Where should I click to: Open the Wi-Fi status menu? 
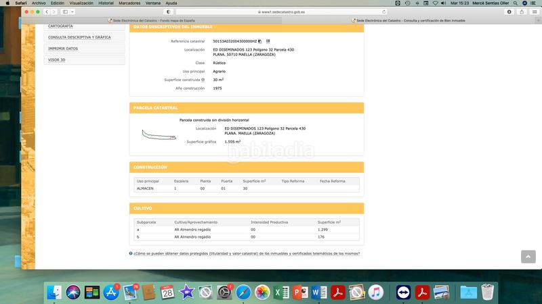(x=435, y=3)
